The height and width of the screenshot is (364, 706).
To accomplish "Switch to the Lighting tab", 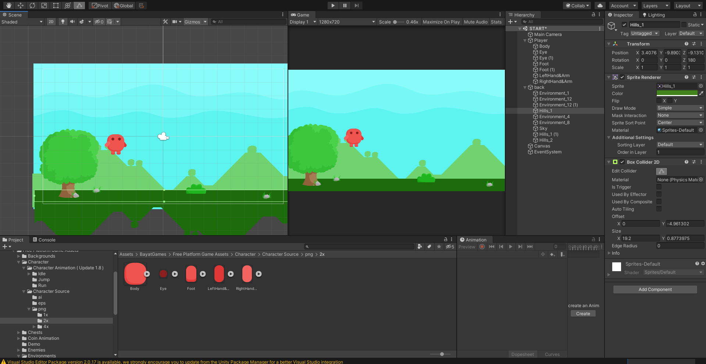I will 654,15.
